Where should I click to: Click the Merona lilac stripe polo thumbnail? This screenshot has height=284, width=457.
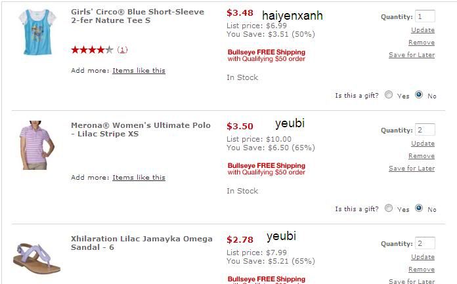[x=33, y=145]
